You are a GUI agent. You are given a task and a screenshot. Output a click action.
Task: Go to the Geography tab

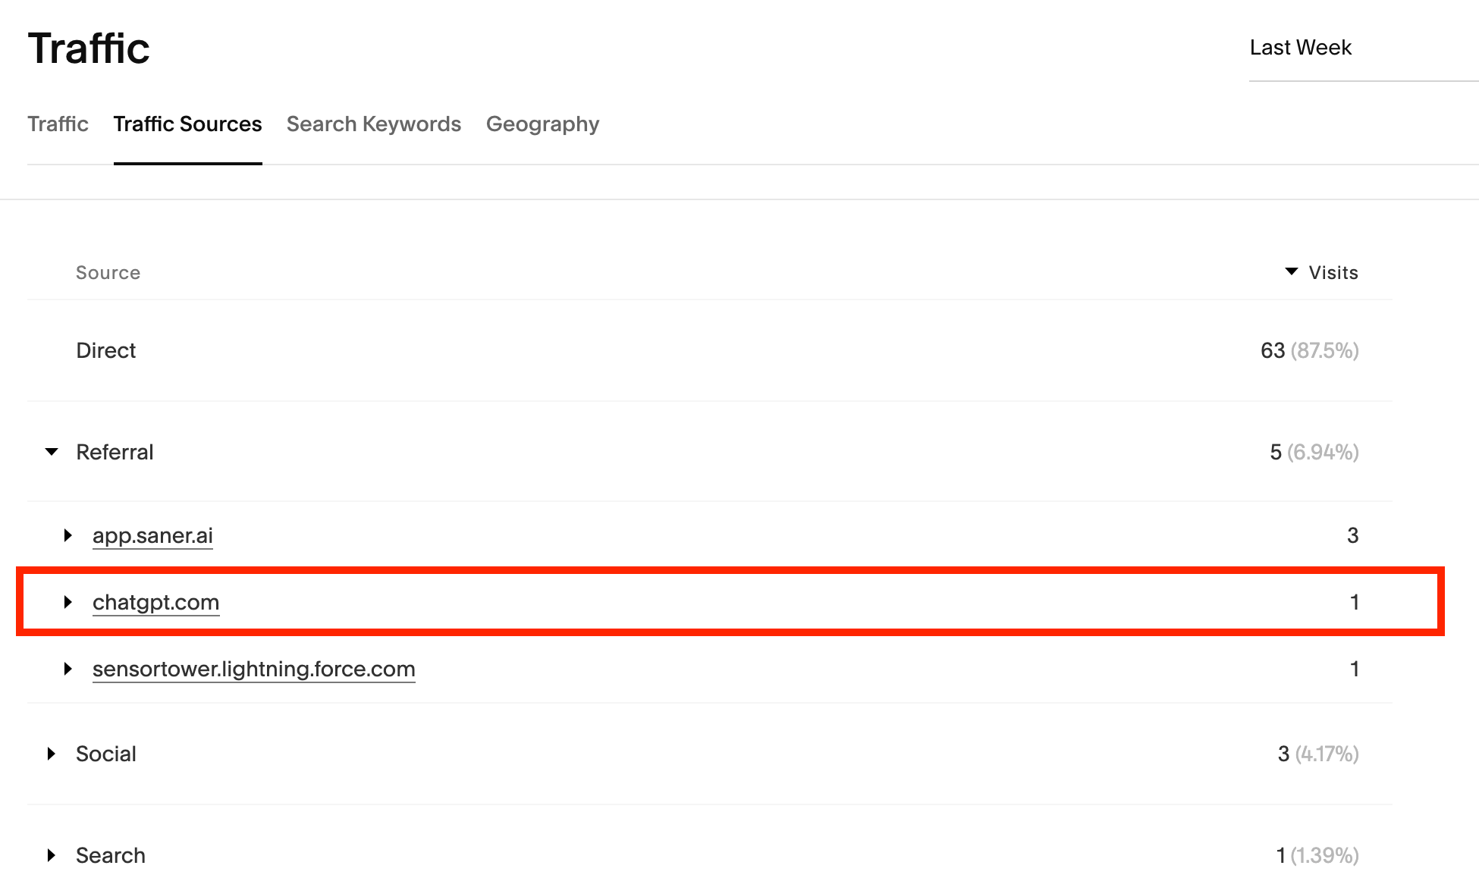click(x=542, y=124)
